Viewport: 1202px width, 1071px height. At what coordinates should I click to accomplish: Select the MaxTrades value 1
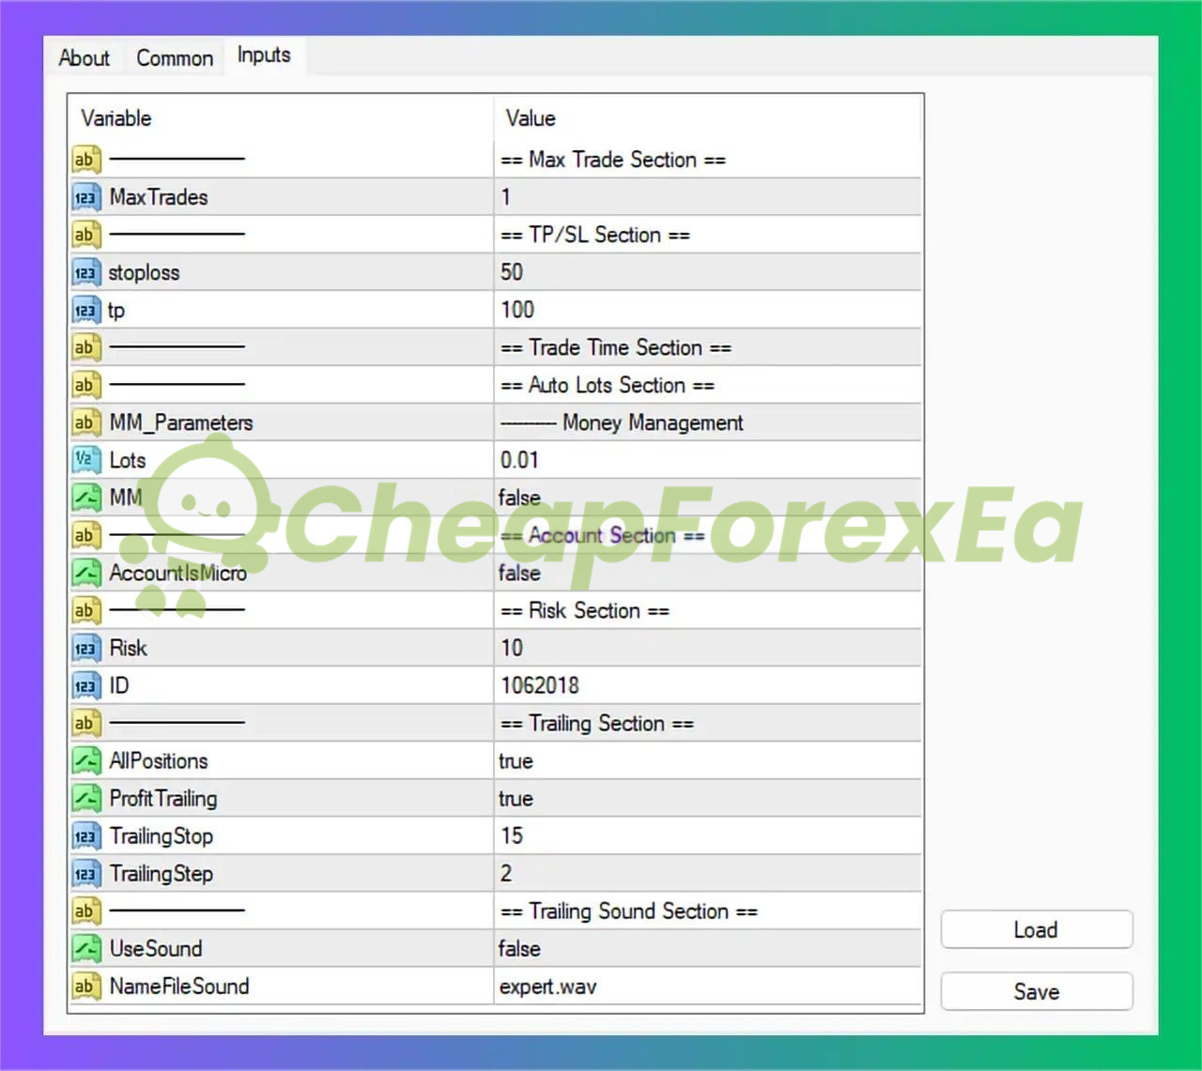point(505,197)
